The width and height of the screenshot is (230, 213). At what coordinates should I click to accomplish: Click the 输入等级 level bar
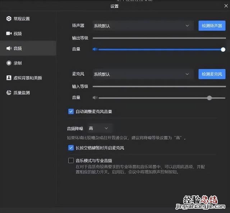click(x=159, y=87)
